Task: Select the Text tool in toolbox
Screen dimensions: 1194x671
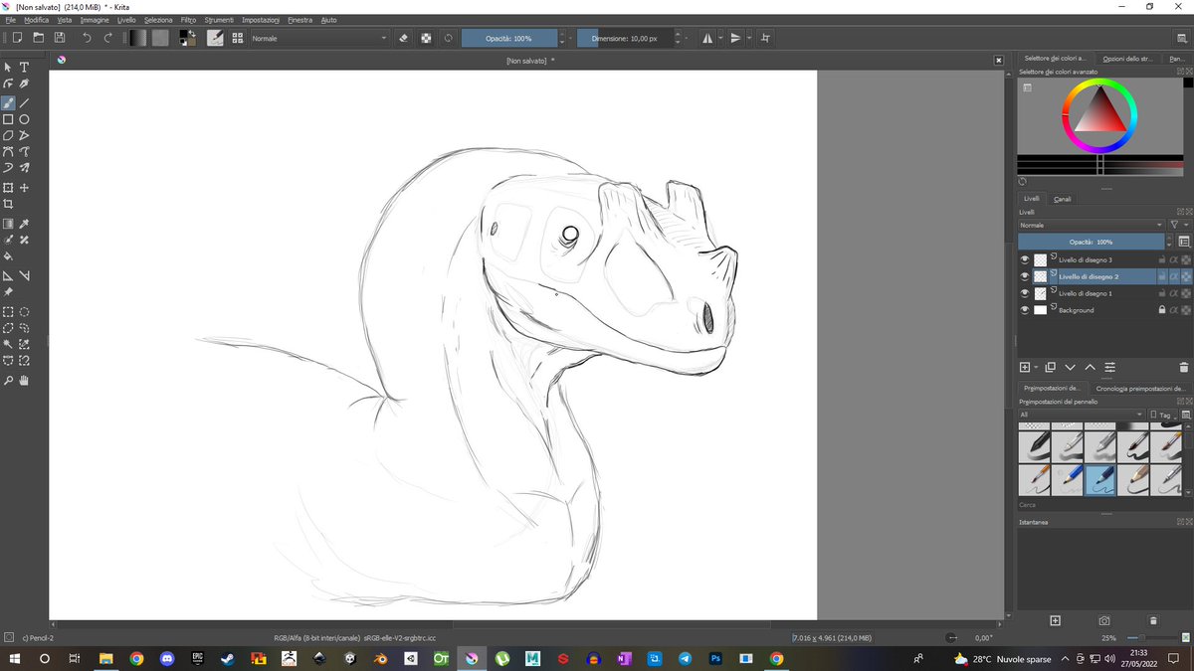Action: click(25, 68)
